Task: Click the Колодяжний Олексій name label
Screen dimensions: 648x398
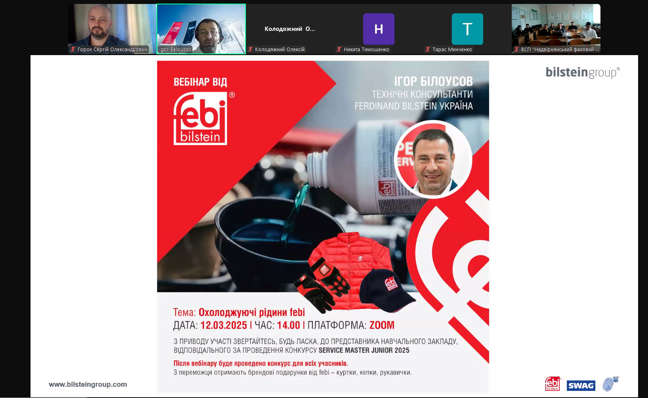Action: coord(280,50)
